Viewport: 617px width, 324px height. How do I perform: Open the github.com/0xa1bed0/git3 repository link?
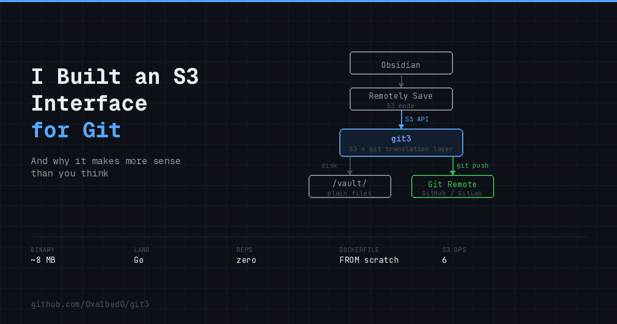pyautogui.click(x=90, y=304)
